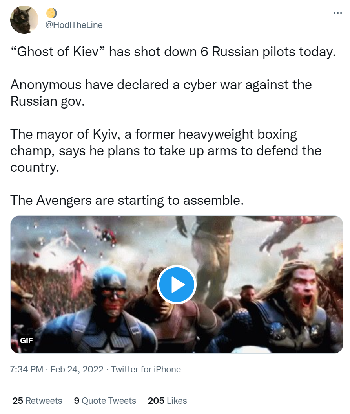Image resolution: width=350 pixels, height=414 pixels.
Task: Open the @HodlTheLine_ profile handle
Action: 76,26
